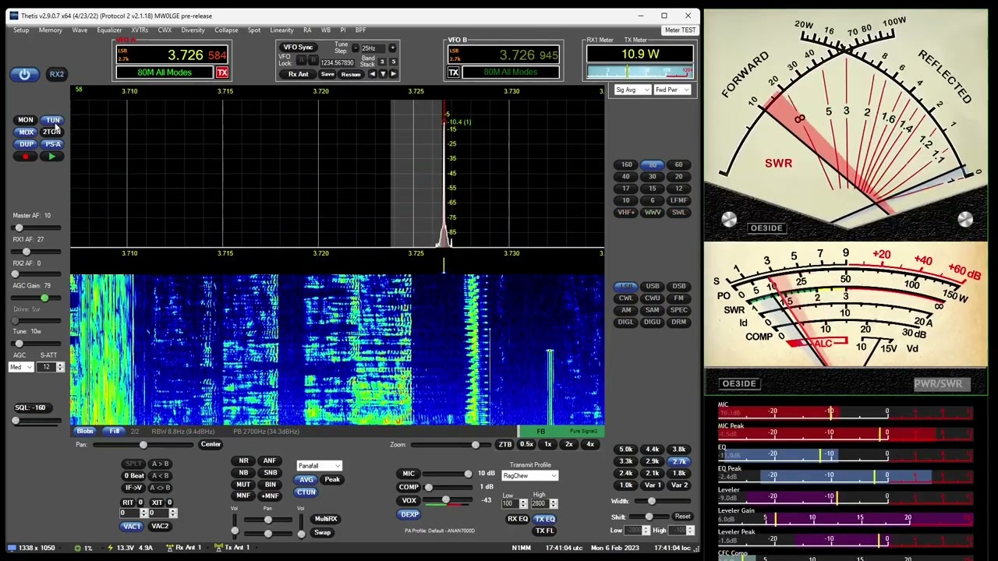Open the Memory menu
Viewport: 998px width, 561px height.
point(50,30)
